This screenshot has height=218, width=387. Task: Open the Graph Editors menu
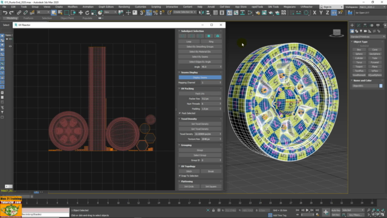point(106,7)
